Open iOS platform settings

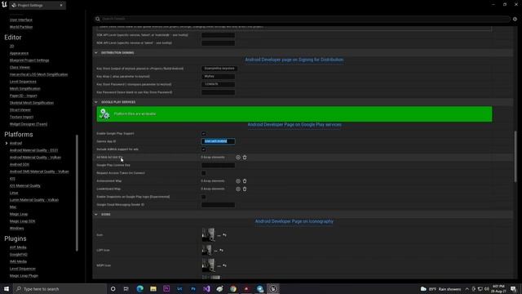[12, 179]
